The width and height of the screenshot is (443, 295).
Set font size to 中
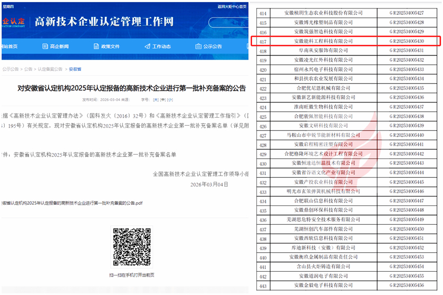tap(162, 99)
